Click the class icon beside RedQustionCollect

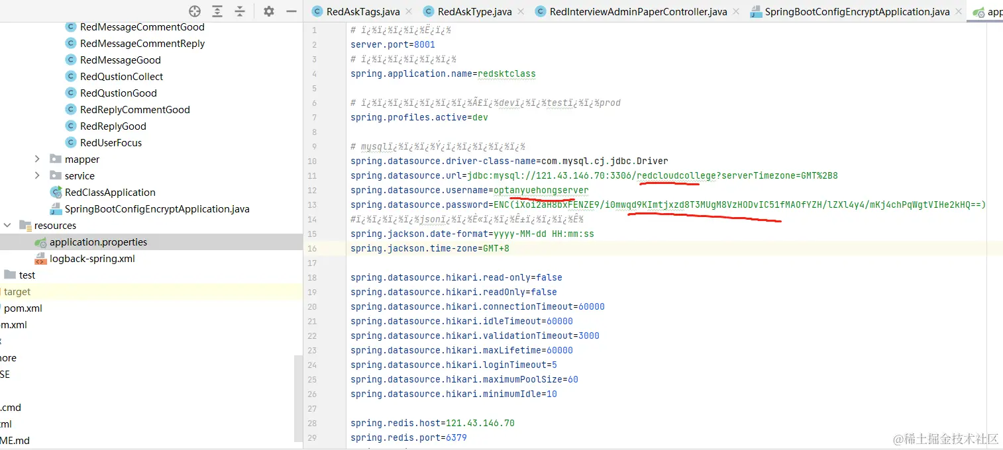click(x=71, y=77)
